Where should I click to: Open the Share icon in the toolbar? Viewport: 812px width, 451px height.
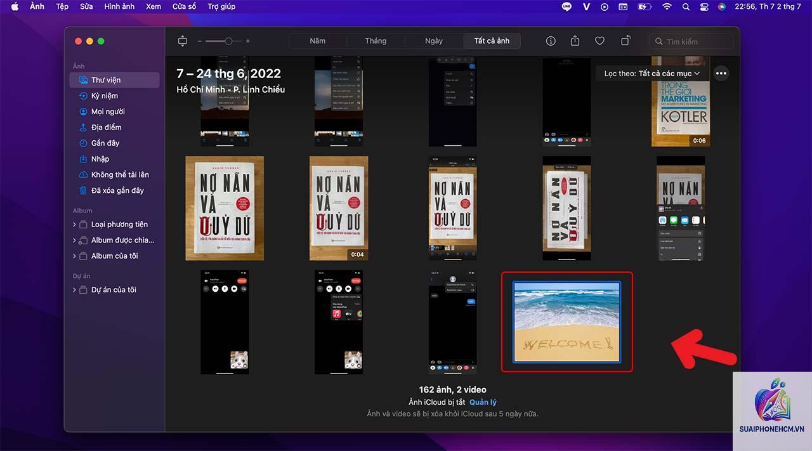click(x=575, y=41)
